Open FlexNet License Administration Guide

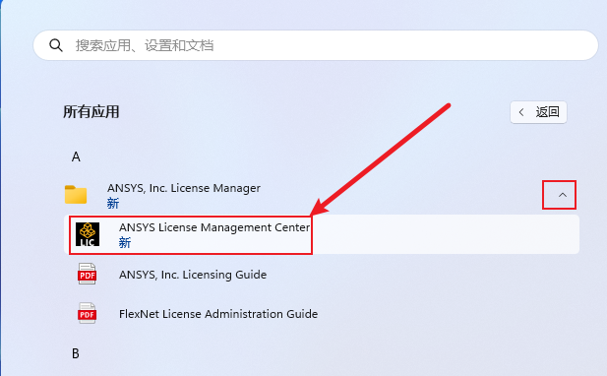click(x=218, y=314)
